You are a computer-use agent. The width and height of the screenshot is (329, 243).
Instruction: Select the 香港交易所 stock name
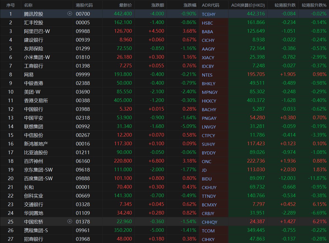(36, 101)
